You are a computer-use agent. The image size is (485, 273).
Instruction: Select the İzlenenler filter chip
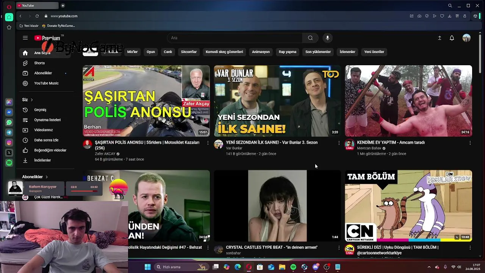[347, 52]
